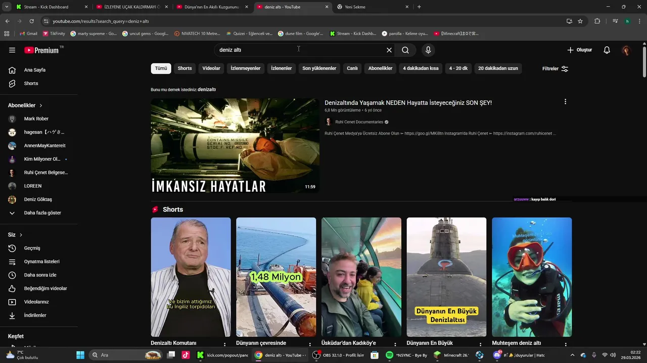Click the YouTube Premium logo
647x363 pixels.
[41, 50]
